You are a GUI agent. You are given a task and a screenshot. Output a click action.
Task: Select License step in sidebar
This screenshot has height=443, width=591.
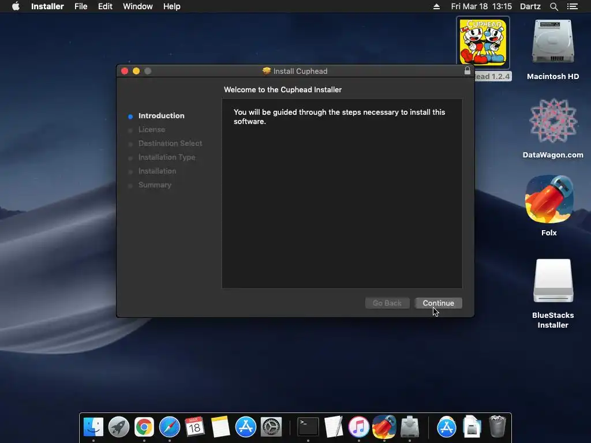(152, 130)
